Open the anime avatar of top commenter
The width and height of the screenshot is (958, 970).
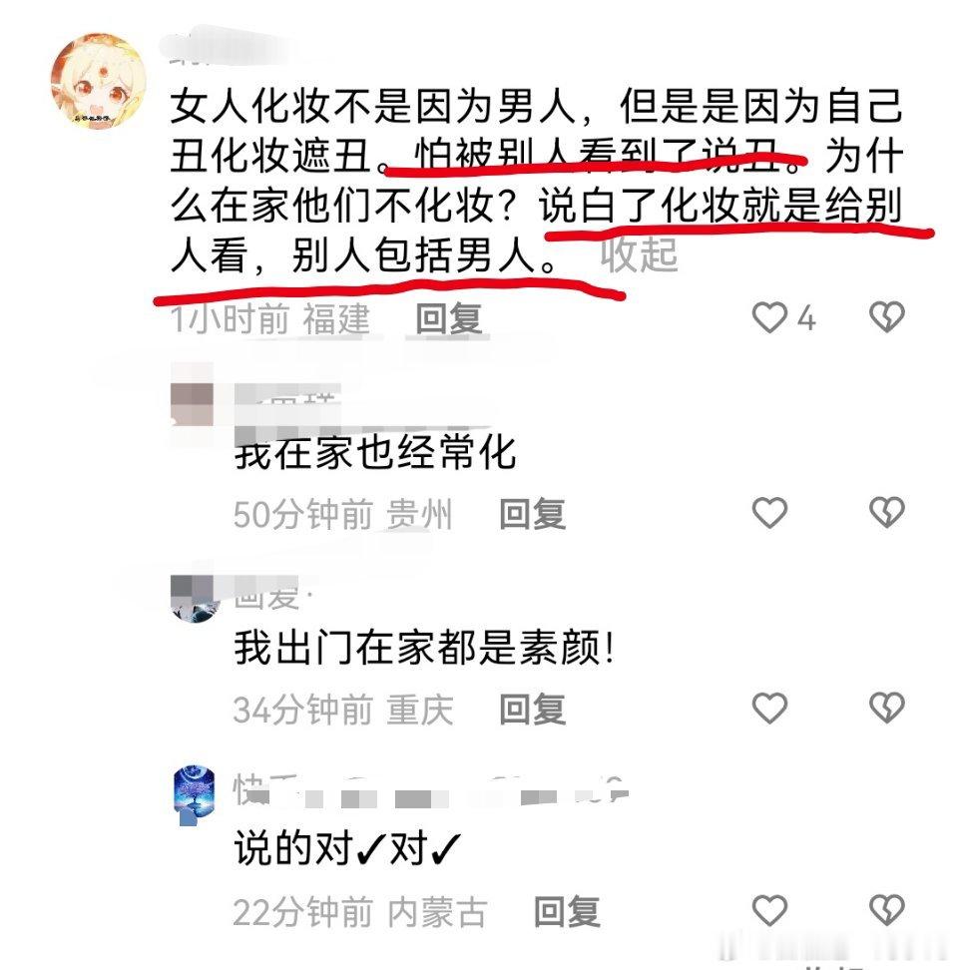(99, 82)
